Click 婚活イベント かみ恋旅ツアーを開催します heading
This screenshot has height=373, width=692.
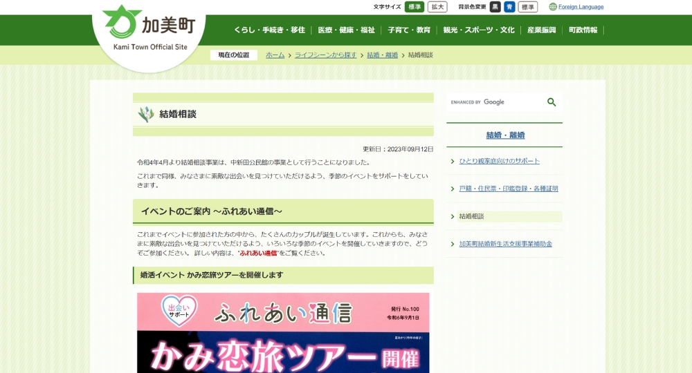pyautogui.click(x=212, y=275)
